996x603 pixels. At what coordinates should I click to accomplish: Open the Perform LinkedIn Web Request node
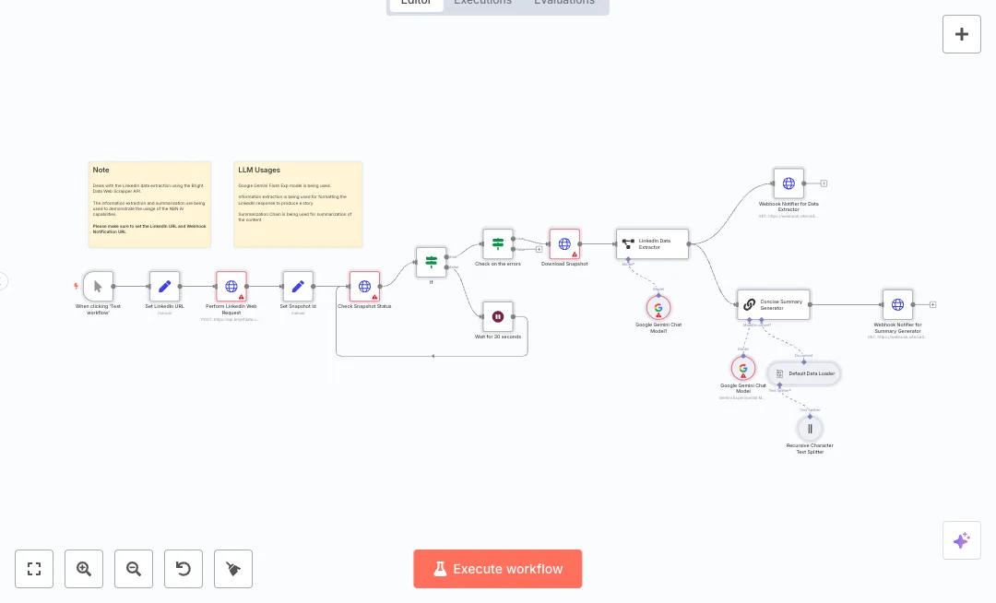click(x=231, y=286)
